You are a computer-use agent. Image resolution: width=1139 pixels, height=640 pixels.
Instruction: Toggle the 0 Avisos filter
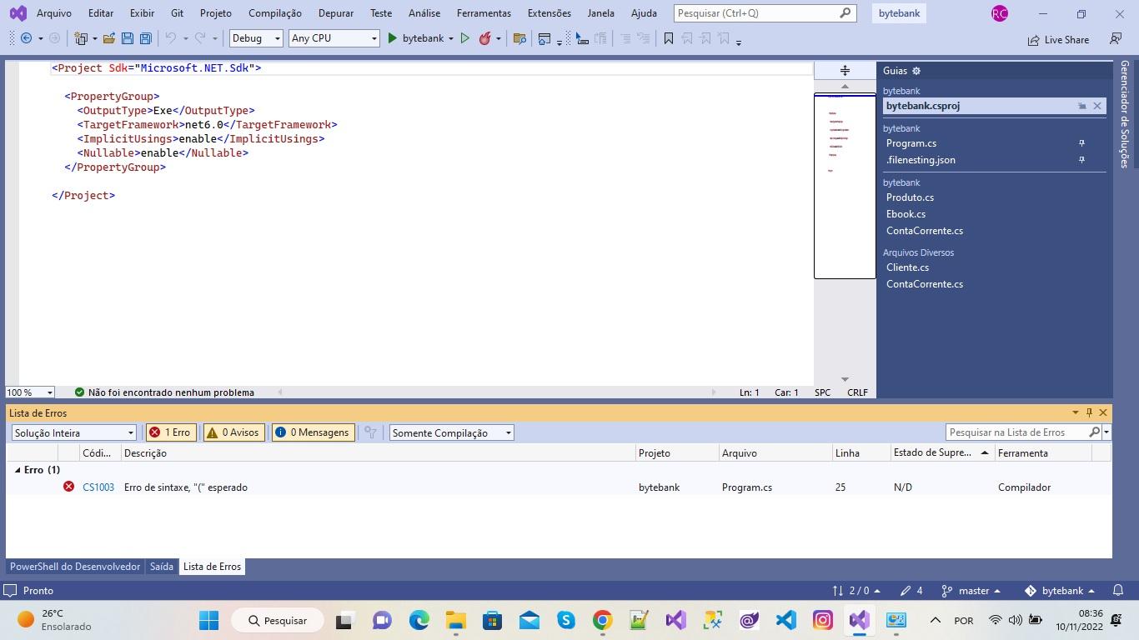point(233,432)
